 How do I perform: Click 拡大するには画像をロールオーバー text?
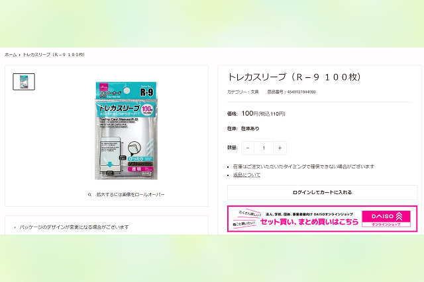click(131, 195)
